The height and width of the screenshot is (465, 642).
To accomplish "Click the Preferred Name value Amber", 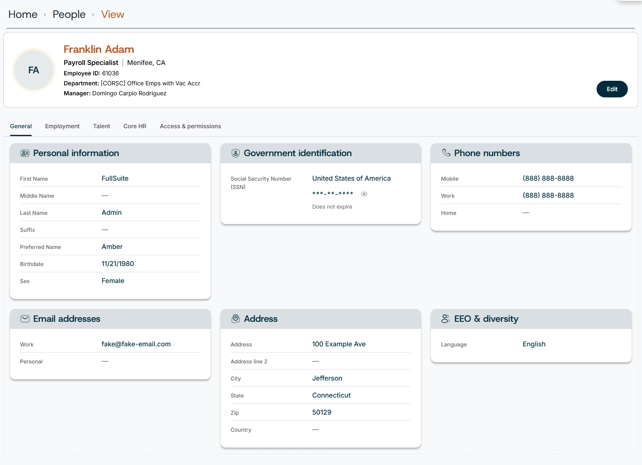I will (112, 247).
